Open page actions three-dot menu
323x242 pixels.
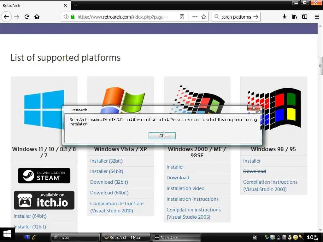point(195,17)
